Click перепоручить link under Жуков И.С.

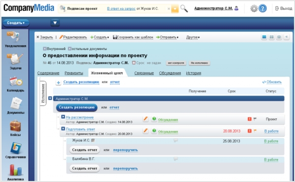125,150
